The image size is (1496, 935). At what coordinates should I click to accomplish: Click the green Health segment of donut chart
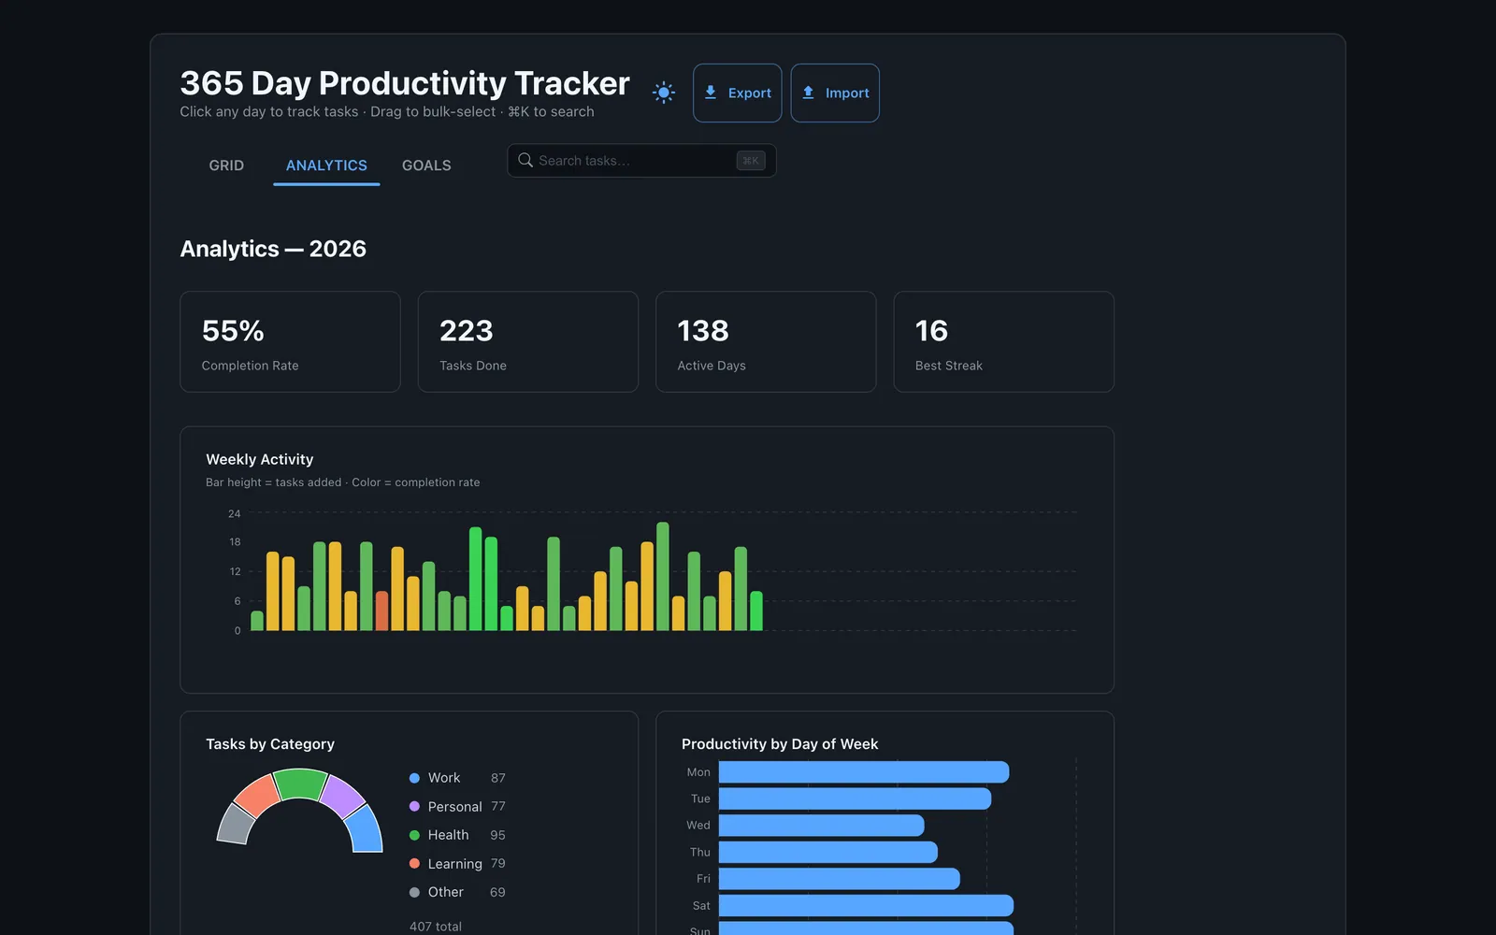[x=300, y=783]
